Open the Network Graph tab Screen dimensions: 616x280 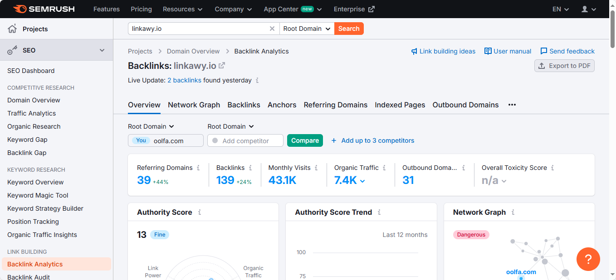(194, 105)
